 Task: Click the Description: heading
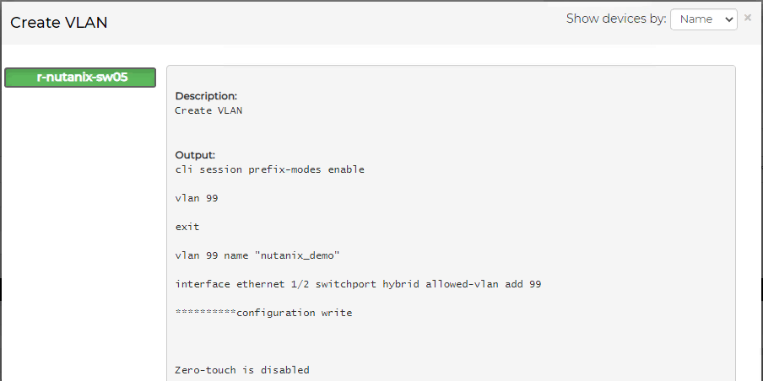[206, 96]
